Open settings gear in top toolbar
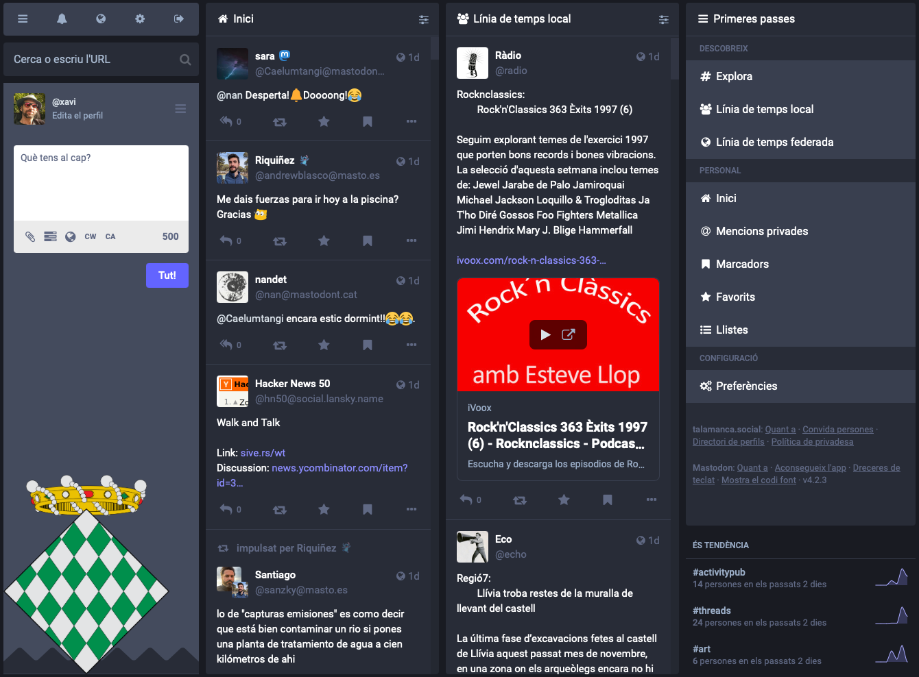Viewport: 919px width, 677px height. [x=140, y=19]
